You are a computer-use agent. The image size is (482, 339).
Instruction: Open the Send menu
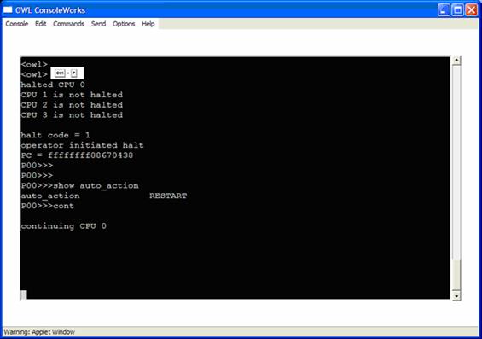click(98, 24)
